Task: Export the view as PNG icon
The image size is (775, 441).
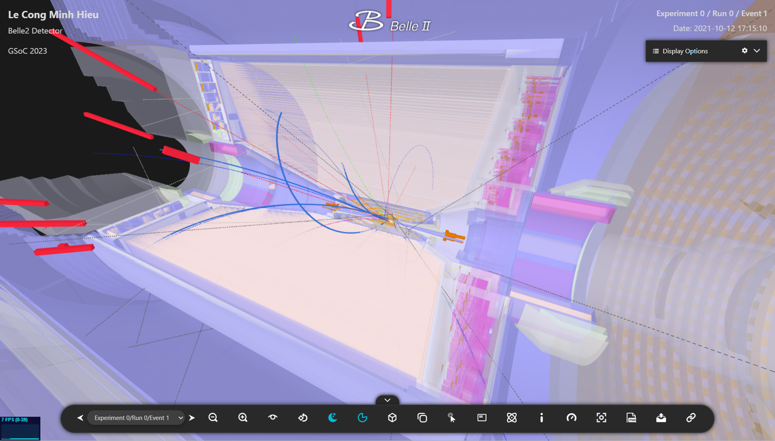Action: coord(631,417)
